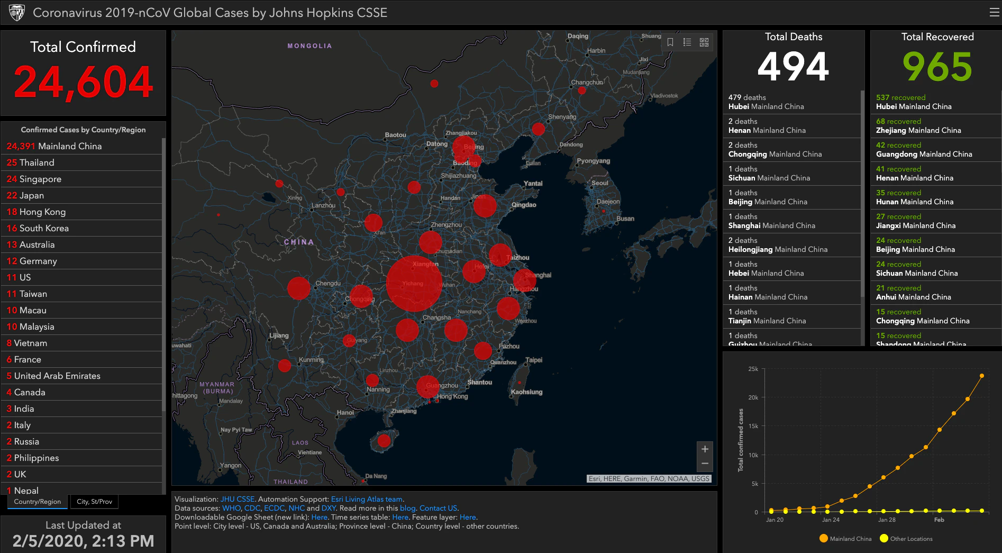Open the NHC data source link
Screen dimensions: 1002x553
[x=296, y=508]
